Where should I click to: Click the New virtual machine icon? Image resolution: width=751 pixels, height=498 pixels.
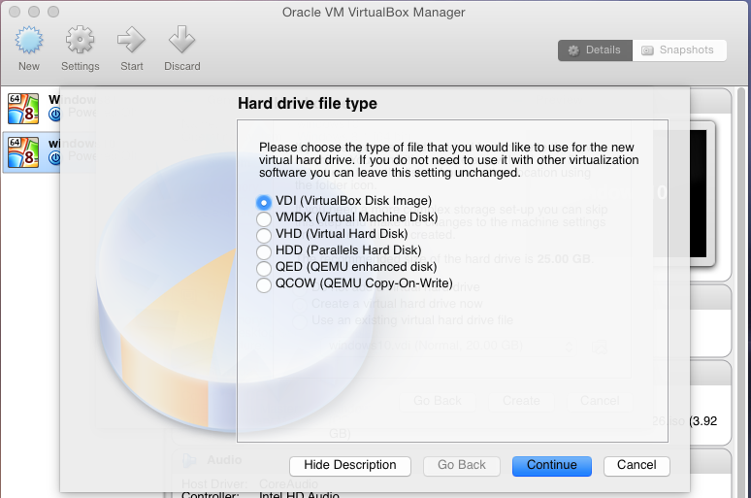(x=29, y=42)
